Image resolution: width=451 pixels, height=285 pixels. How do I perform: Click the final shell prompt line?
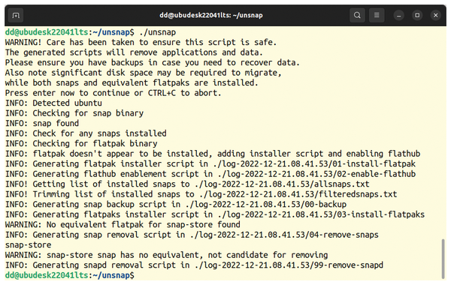[x=69, y=275]
